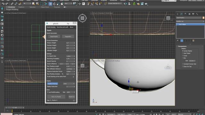Enable the Axis Tripod checkbox

pos(183,53)
